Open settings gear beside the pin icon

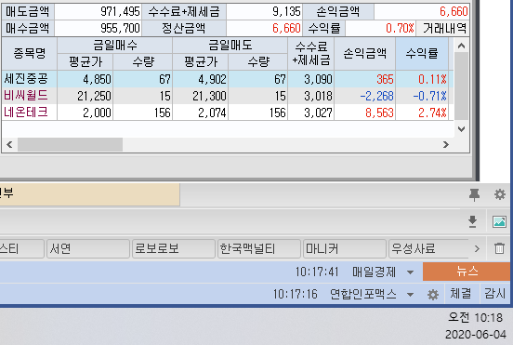pos(500,194)
